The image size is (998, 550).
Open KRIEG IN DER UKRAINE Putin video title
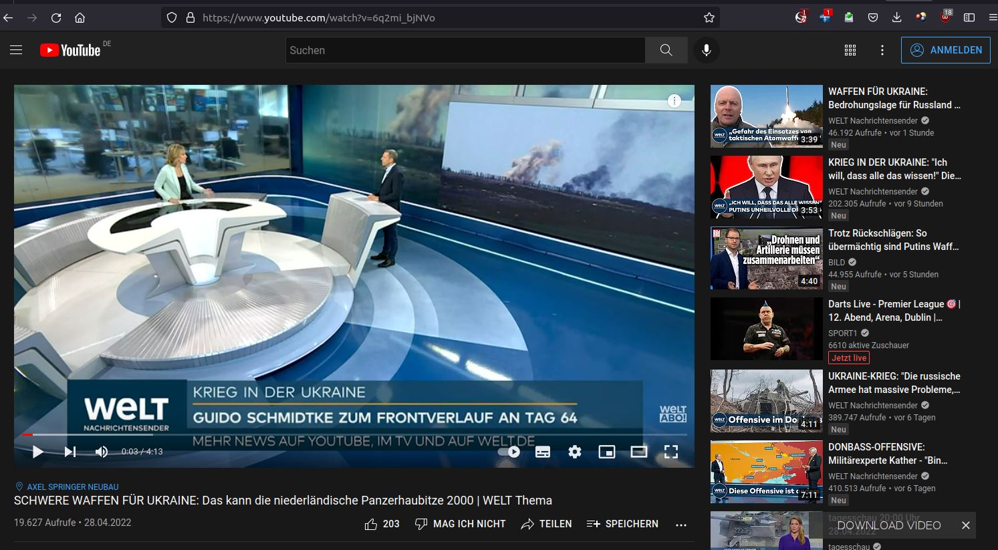click(894, 169)
